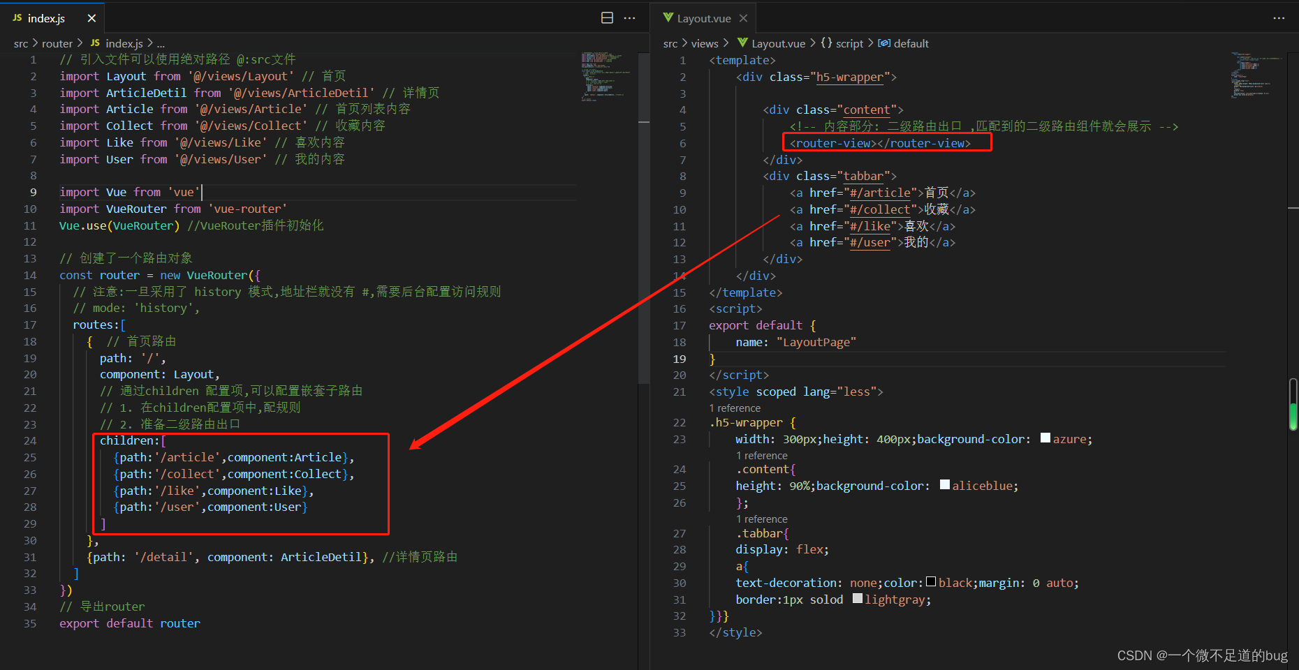
Task: Click export default router line
Action: [130, 623]
